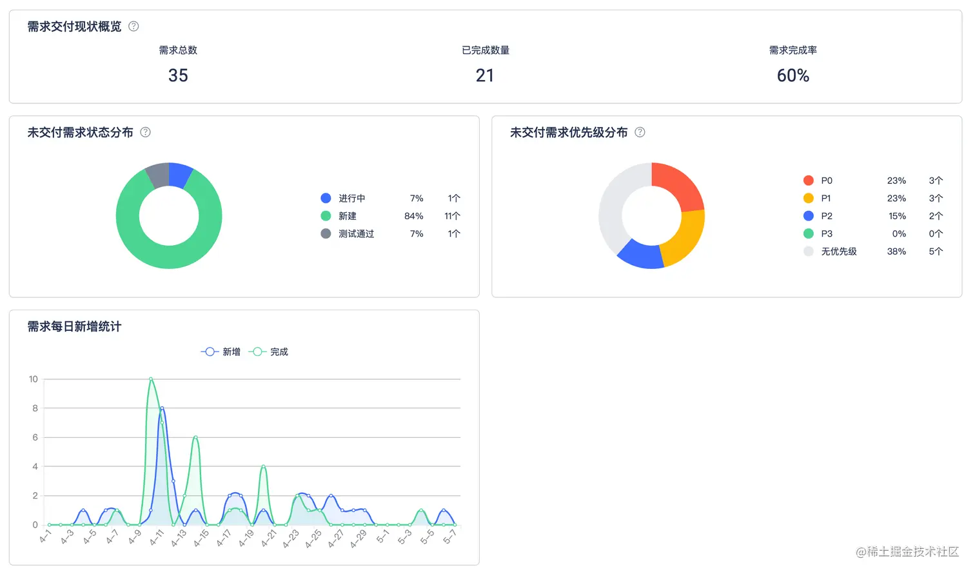
Task: Click help icon beside 需求交付现状概览
Action: point(133,26)
